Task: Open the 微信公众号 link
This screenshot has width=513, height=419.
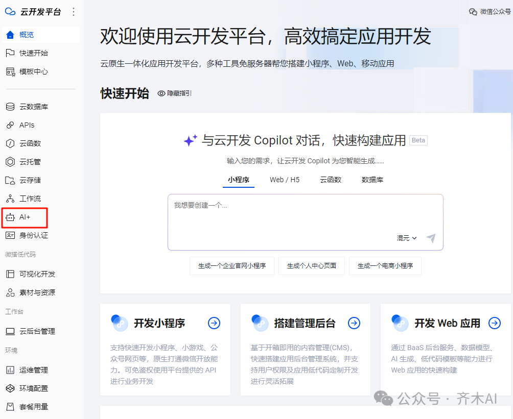Action: tap(490, 12)
